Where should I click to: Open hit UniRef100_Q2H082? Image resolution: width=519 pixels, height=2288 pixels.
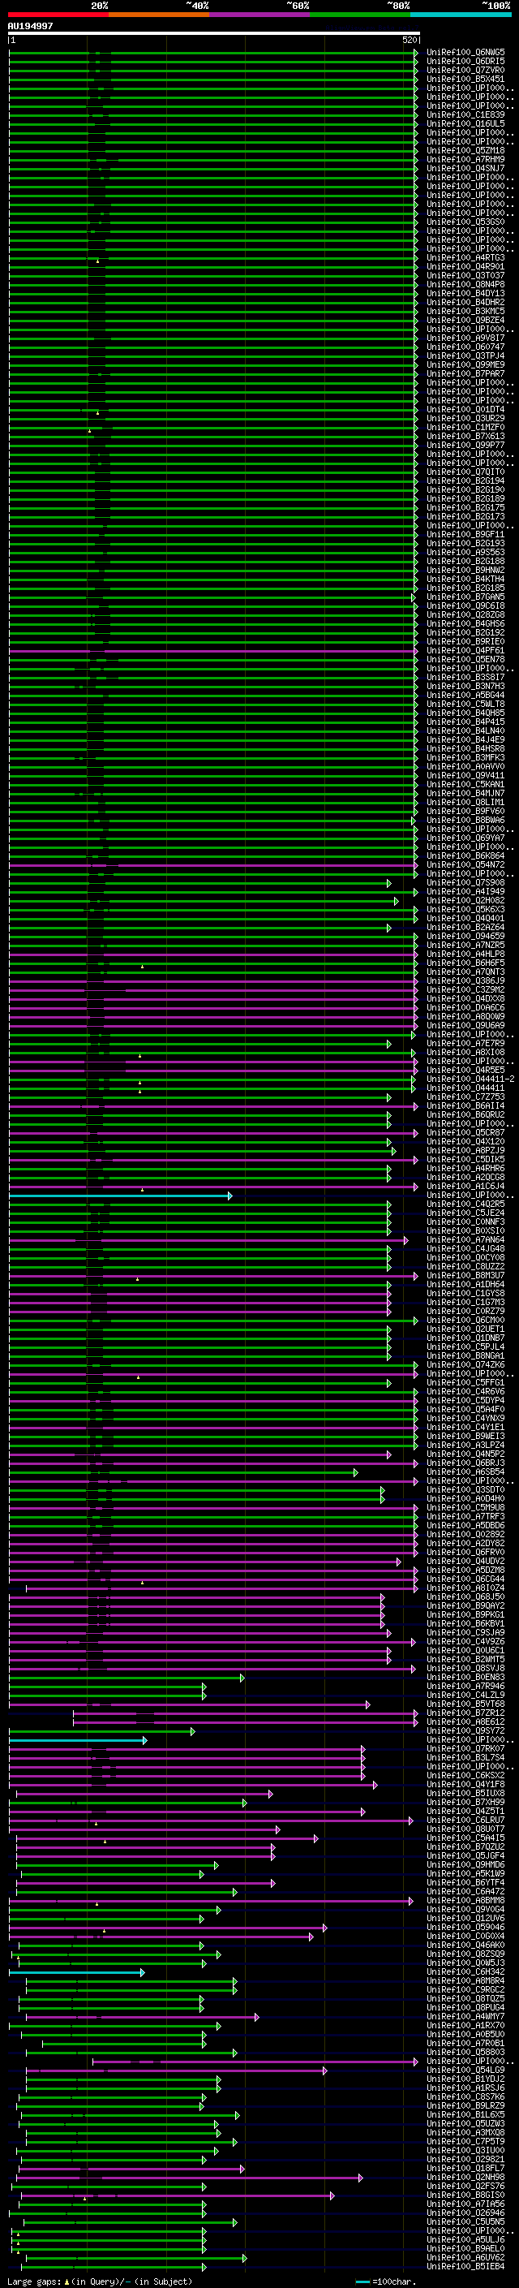(x=465, y=901)
